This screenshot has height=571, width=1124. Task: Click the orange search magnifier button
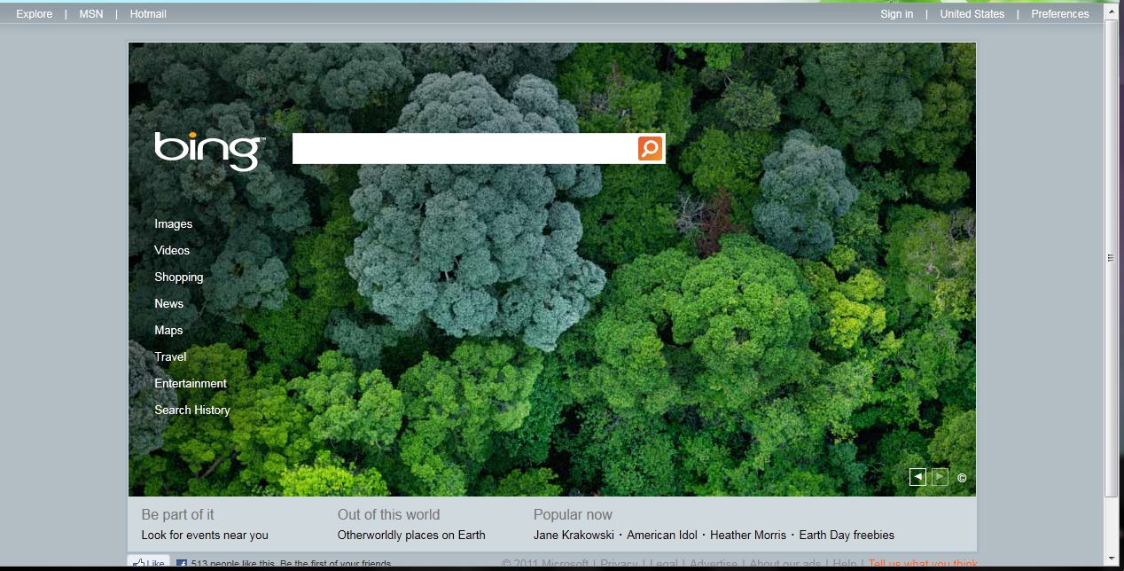650,149
